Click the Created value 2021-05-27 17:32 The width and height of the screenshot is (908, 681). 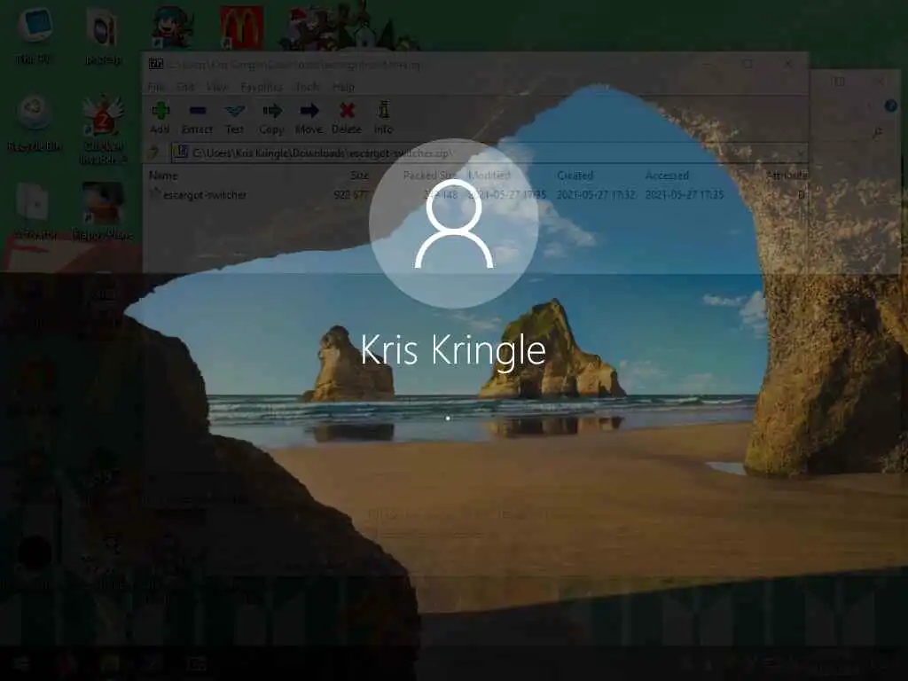596,194
